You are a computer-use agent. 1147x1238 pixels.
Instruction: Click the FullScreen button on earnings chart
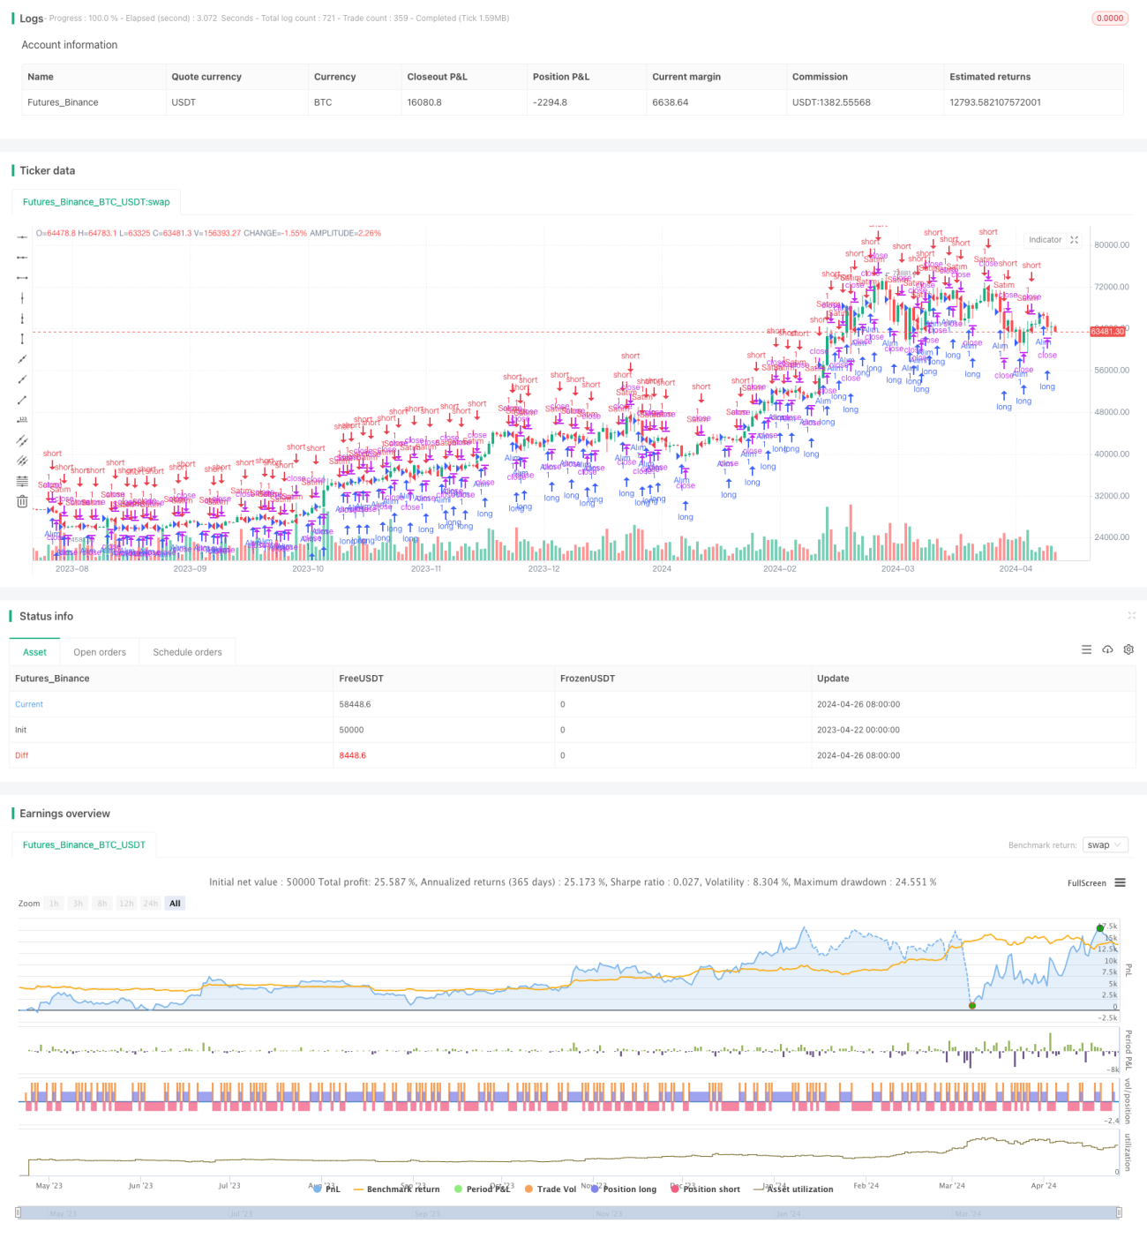pos(1086,882)
